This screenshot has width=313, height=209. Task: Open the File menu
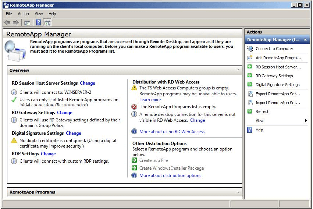tap(9, 14)
